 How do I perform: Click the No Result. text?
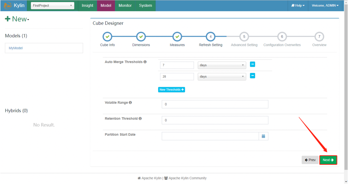click(44, 125)
